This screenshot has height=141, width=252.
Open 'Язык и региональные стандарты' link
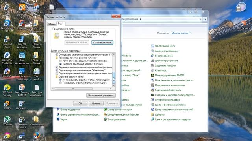point(172,119)
